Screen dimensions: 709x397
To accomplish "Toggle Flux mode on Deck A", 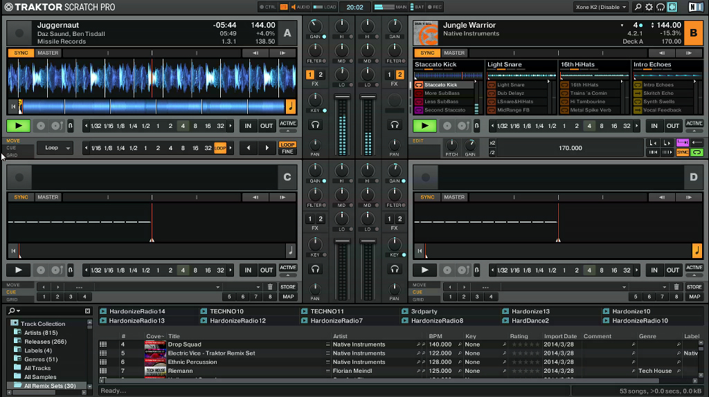I will (71, 126).
